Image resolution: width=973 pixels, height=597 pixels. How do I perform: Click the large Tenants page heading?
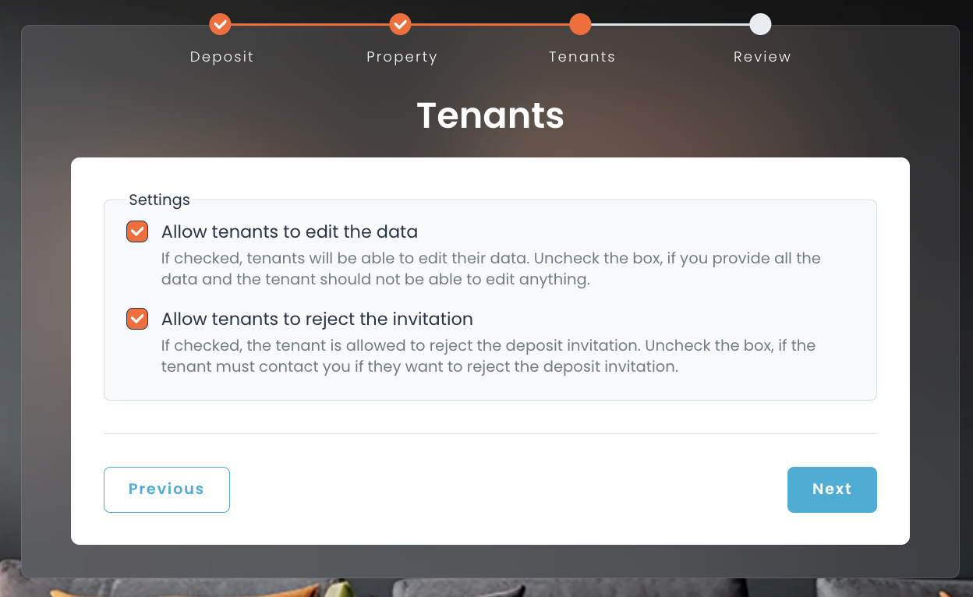click(x=490, y=115)
